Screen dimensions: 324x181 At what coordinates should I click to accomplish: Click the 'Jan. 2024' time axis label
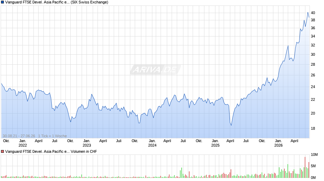pyautogui.click(x=152, y=143)
